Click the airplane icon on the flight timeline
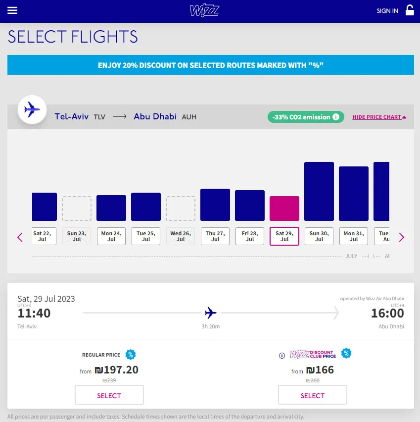The width and height of the screenshot is (420, 422). (210, 312)
